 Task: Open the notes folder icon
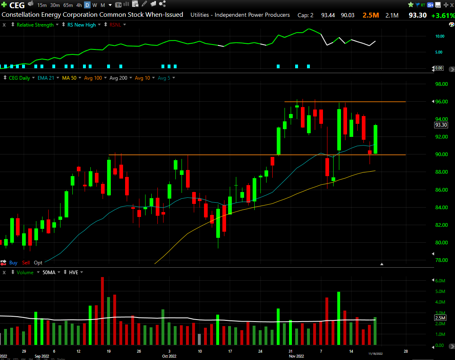153,4
